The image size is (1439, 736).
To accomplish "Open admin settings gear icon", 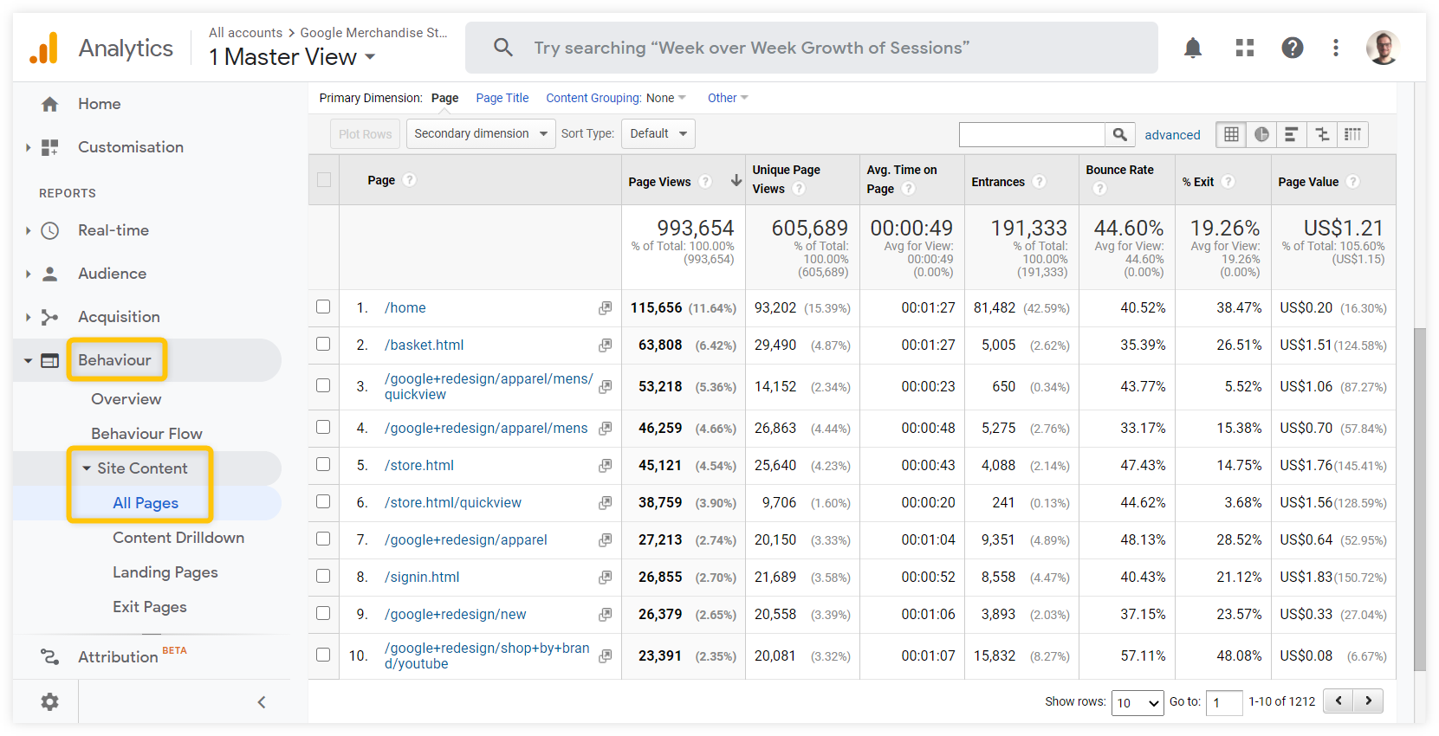I will tap(50, 701).
